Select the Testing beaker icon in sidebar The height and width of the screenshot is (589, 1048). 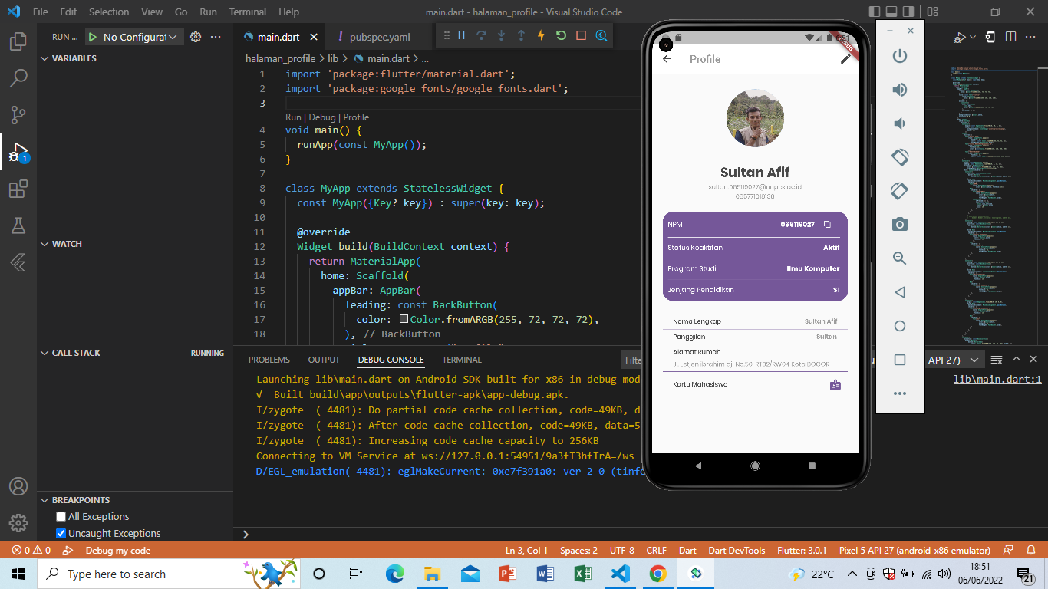point(18,225)
